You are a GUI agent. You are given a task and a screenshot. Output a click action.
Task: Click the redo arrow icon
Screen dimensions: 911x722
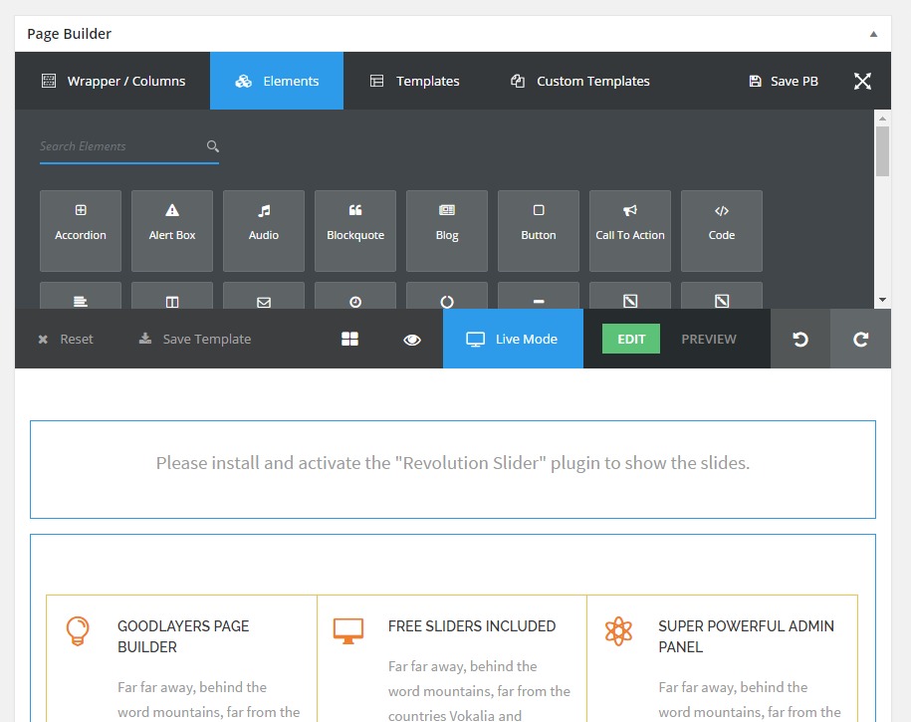(861, 340)
